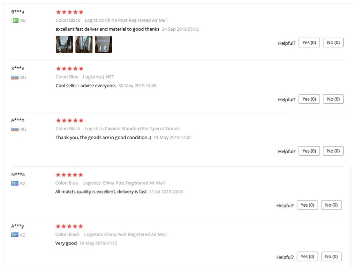Viewport: 355px width, 270px height.
Task: Mark B***a's review unhelpful with No
Action: pyautogui.click(x=333, y=43)
